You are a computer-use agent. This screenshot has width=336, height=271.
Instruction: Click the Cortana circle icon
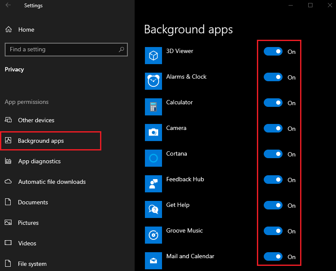point(153,158)
